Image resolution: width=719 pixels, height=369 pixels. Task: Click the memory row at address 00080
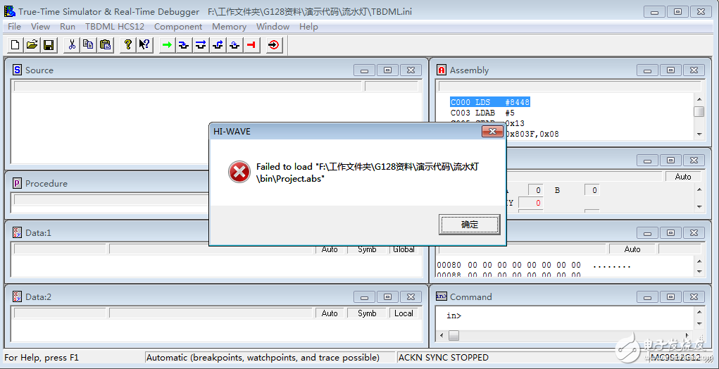[534, 265]
